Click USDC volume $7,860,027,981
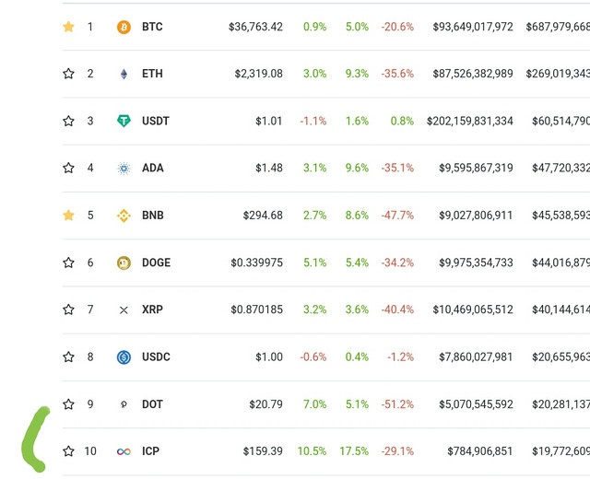590x479 pixels. point(476,356)
